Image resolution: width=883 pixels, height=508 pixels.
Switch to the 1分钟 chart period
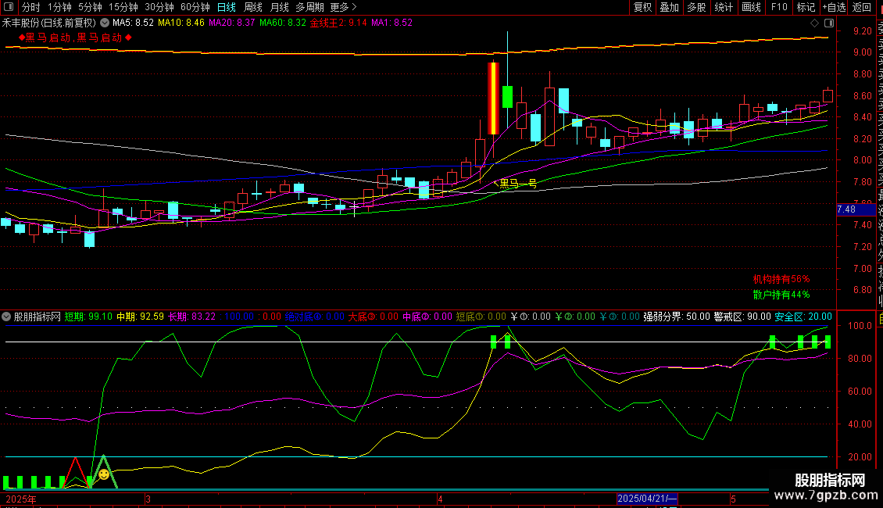tap(60, 7)
